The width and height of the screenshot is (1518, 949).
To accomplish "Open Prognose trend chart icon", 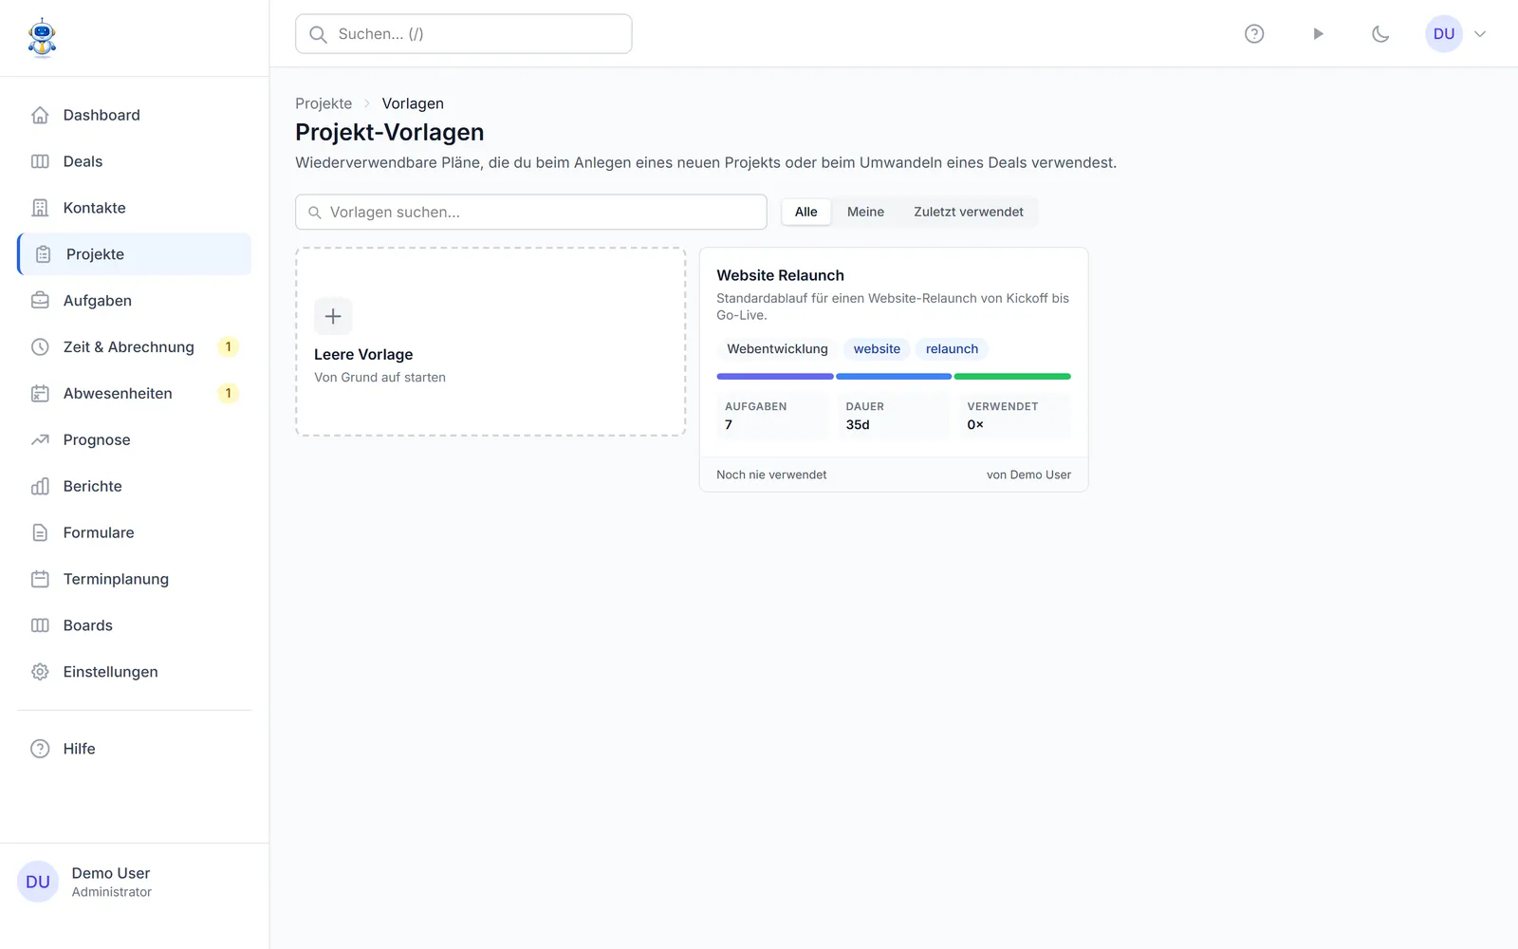I will [40, 440].
